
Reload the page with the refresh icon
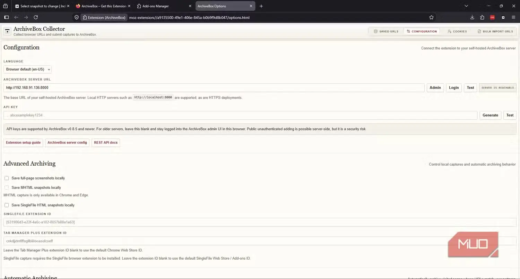click(36, 17)
